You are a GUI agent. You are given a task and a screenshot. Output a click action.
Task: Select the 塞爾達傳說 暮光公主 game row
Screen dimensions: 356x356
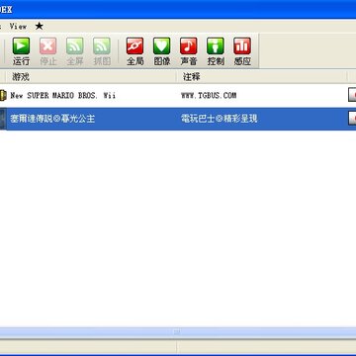(x=178, y=119)
